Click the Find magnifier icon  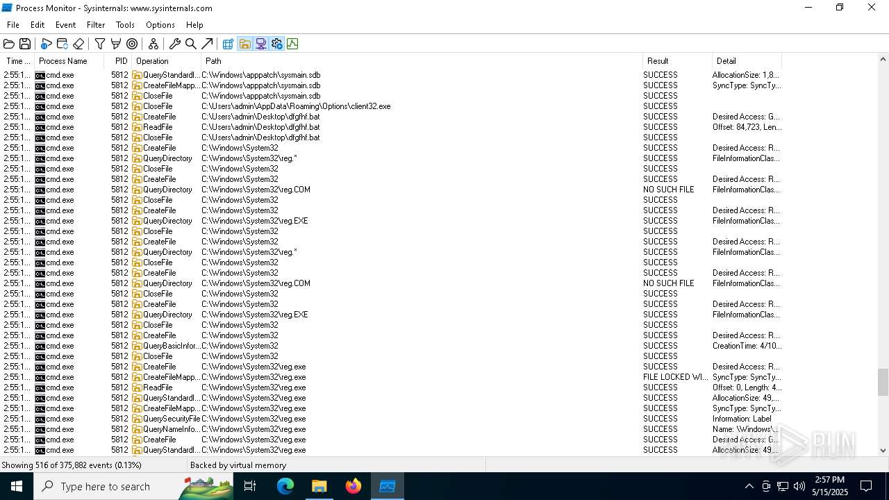point(191,44)
